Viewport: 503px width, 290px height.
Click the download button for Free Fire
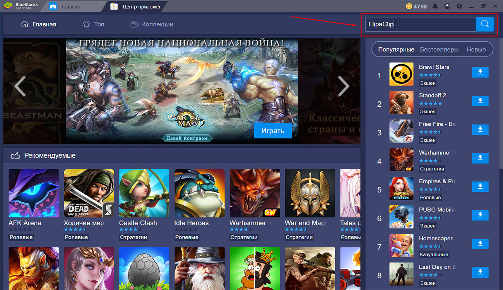[x=480, y=130]
